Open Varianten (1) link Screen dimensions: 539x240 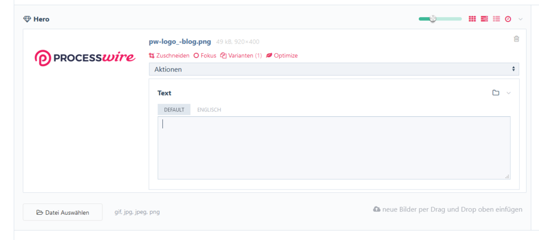tap(241, 55)
